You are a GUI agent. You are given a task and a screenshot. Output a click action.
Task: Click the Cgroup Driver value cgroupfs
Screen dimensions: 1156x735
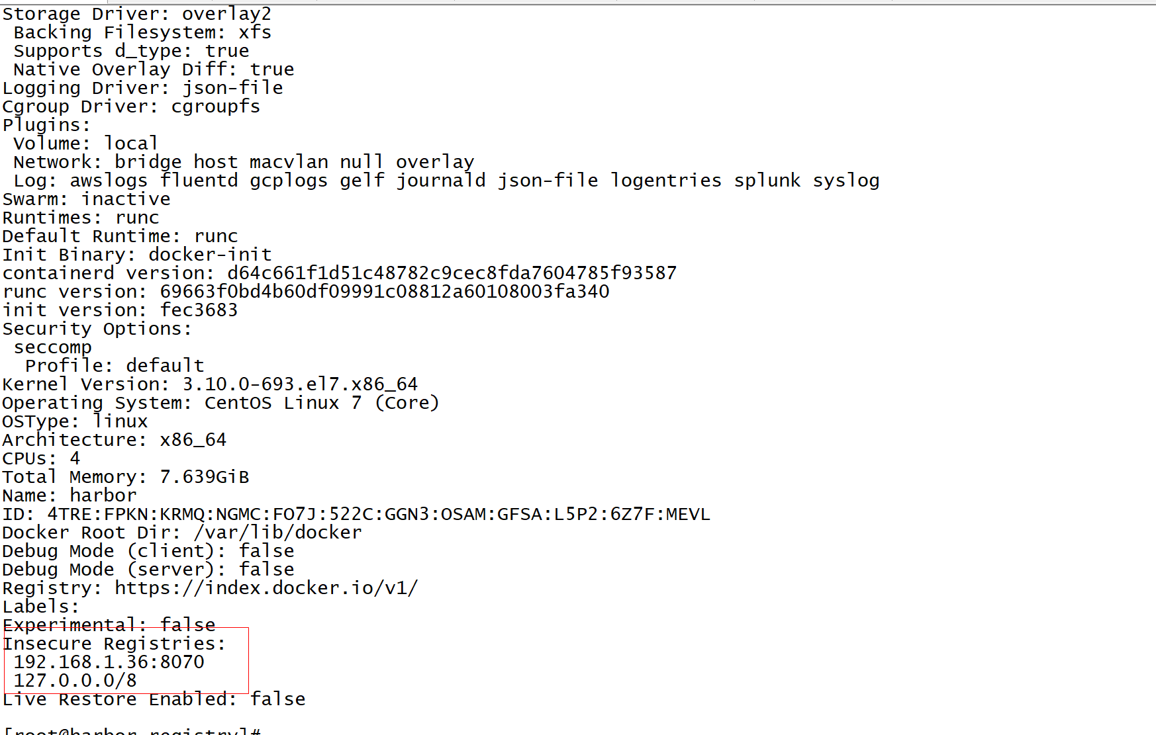215,107
